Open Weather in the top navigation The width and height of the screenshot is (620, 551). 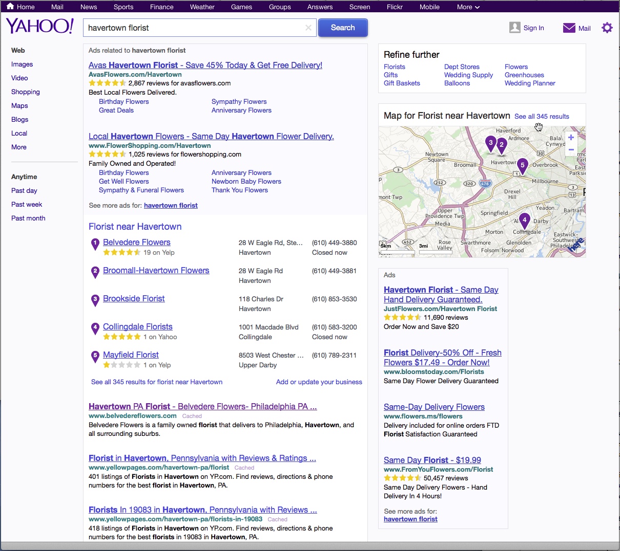(202, 7)
